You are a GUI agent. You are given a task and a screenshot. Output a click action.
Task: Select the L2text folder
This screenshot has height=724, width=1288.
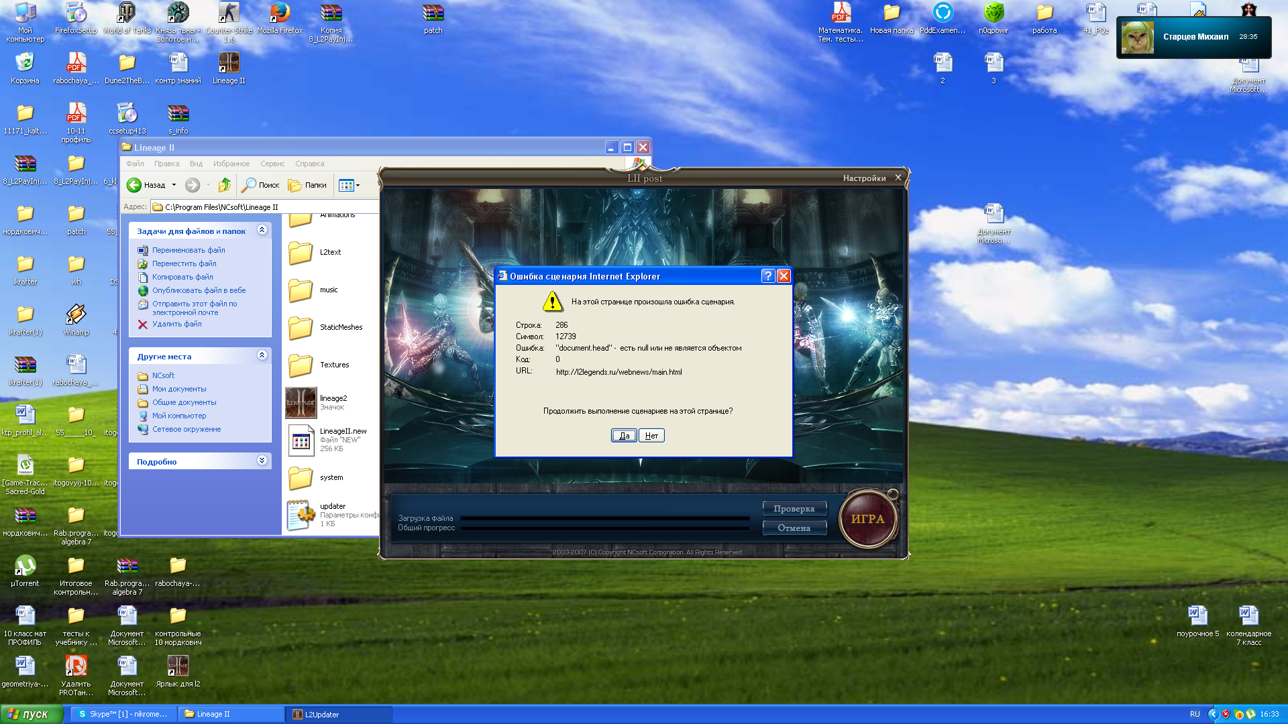point(315,252)
